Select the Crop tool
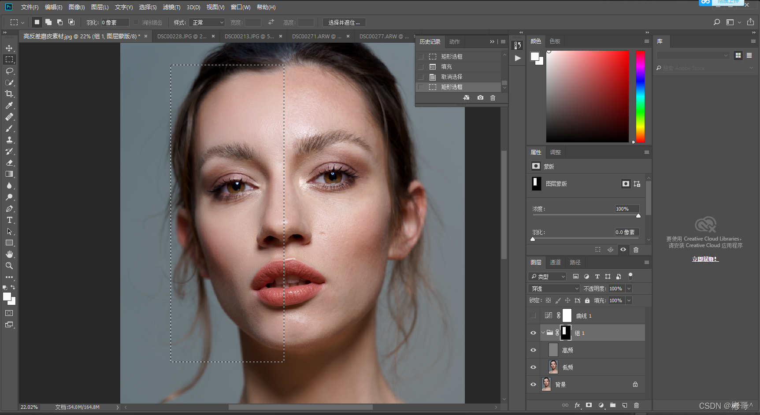This screenshot has width=760, height=415. pyautogui.click(x=9, y=94)
